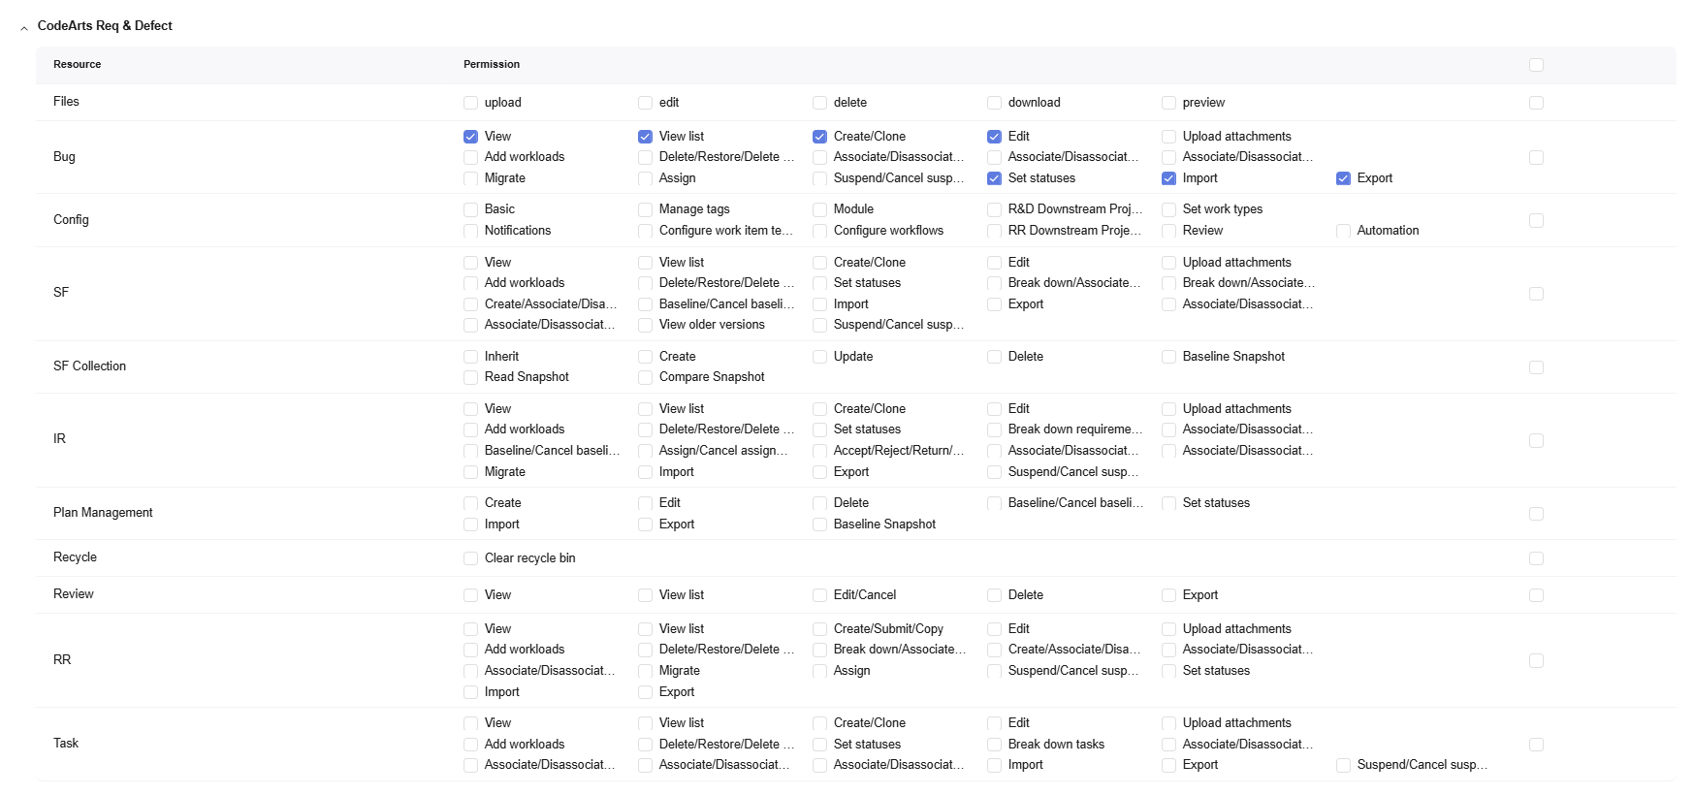The image size is (1694, 795).
Task: Enable Set statuses in the RR row
Action: click(1168, 671)
